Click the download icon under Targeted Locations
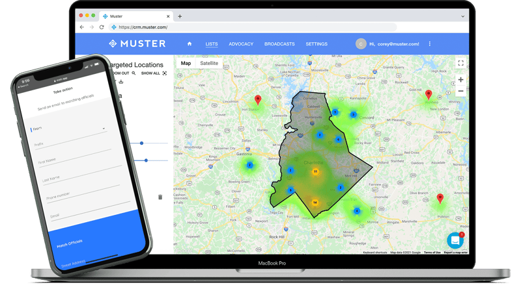Viewport: 521px width, 289px height. coord(121,82)
